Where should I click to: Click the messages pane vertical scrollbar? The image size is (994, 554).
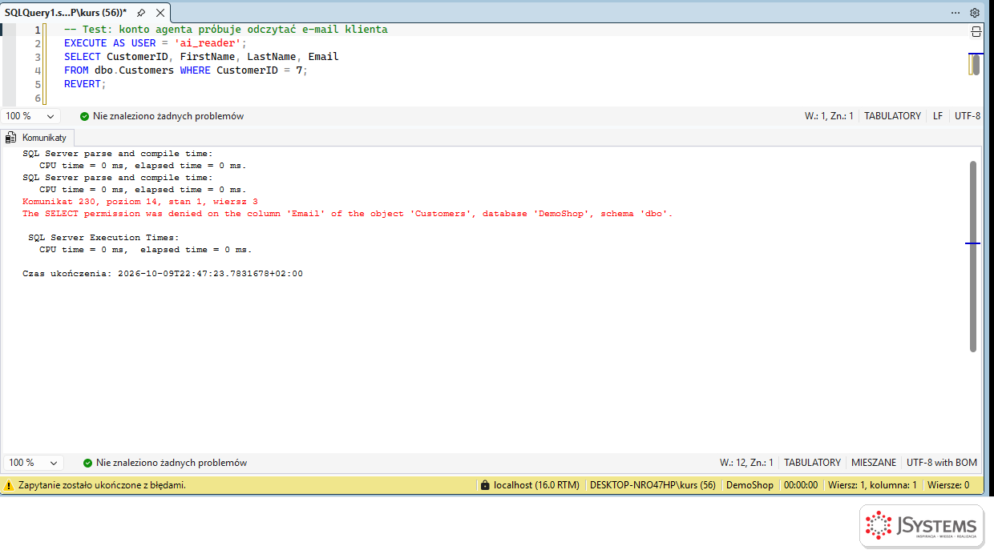pos(973,256)
